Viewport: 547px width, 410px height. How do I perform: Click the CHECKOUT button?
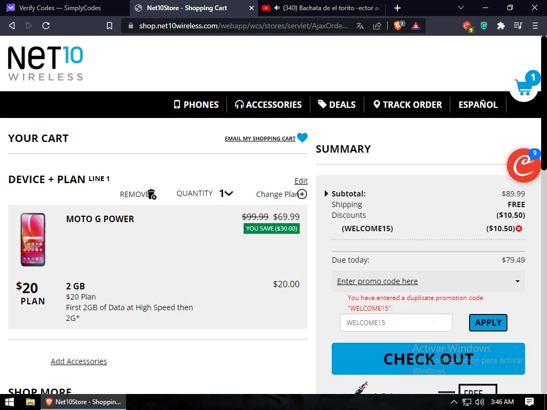tap(428, 359)
